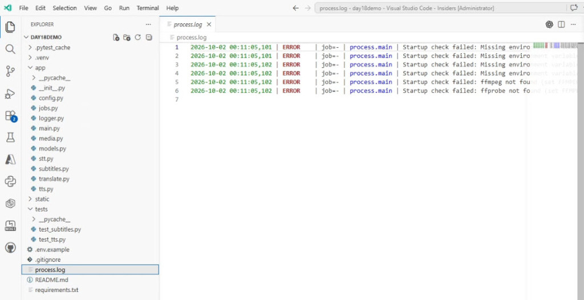Open the Help menu
584x300 pixels.
(x=172, y=8)
